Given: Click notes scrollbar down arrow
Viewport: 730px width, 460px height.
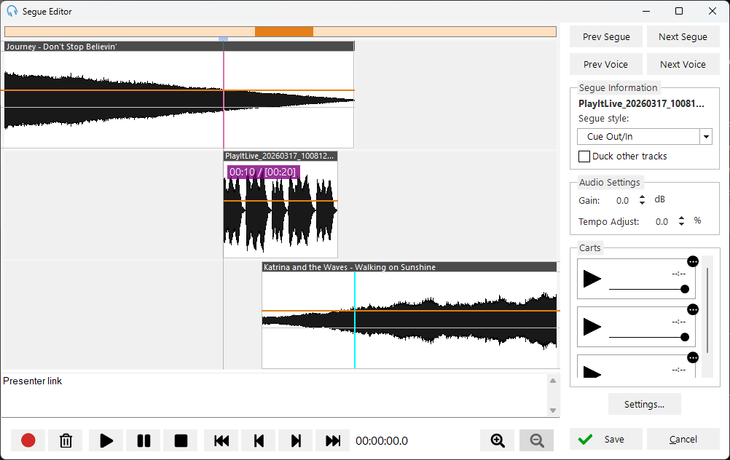Looking at the screenshot, I should [x=553, y=411].
